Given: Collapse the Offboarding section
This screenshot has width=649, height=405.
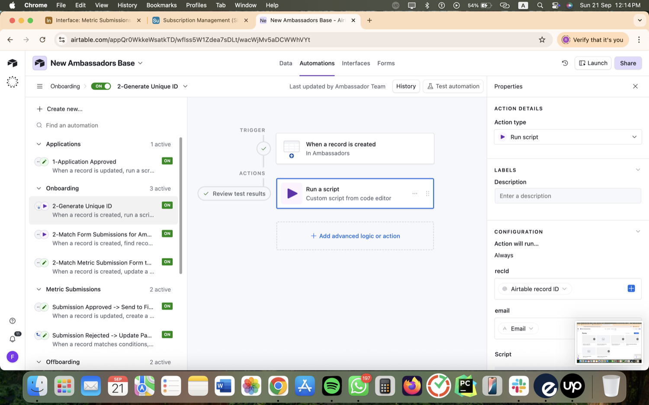Looking at the screenshot, I should click(39, 362).
